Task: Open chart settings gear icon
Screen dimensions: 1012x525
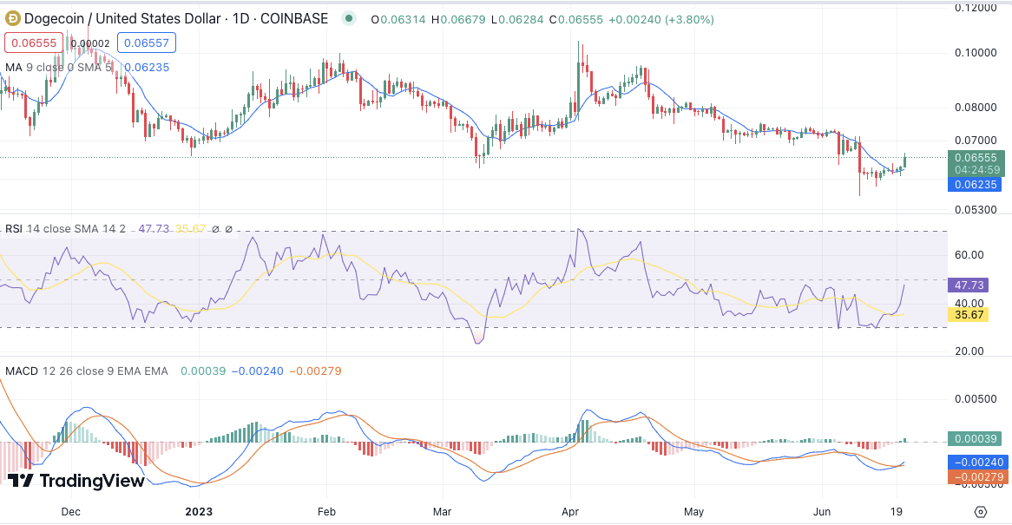Action: tap(981, 512)
